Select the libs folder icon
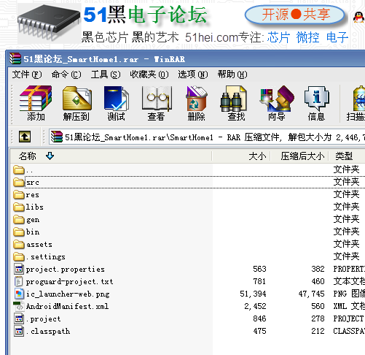The width and height of the screenshot is (365, 355). (x=19, y=207)
